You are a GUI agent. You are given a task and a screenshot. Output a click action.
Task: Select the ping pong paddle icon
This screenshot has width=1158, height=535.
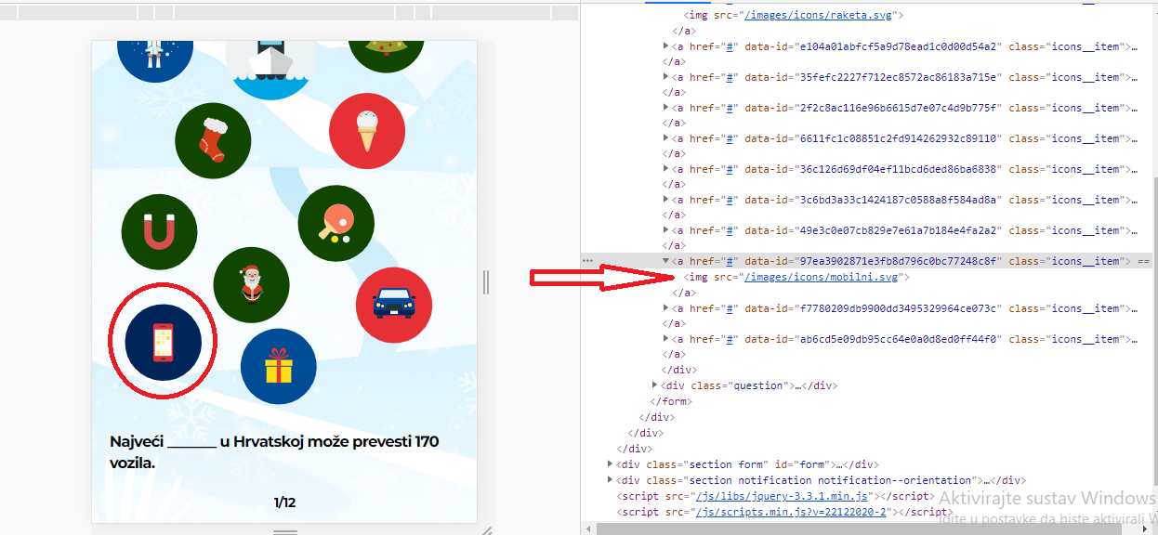pyautogui.click(x=336, y=224)
